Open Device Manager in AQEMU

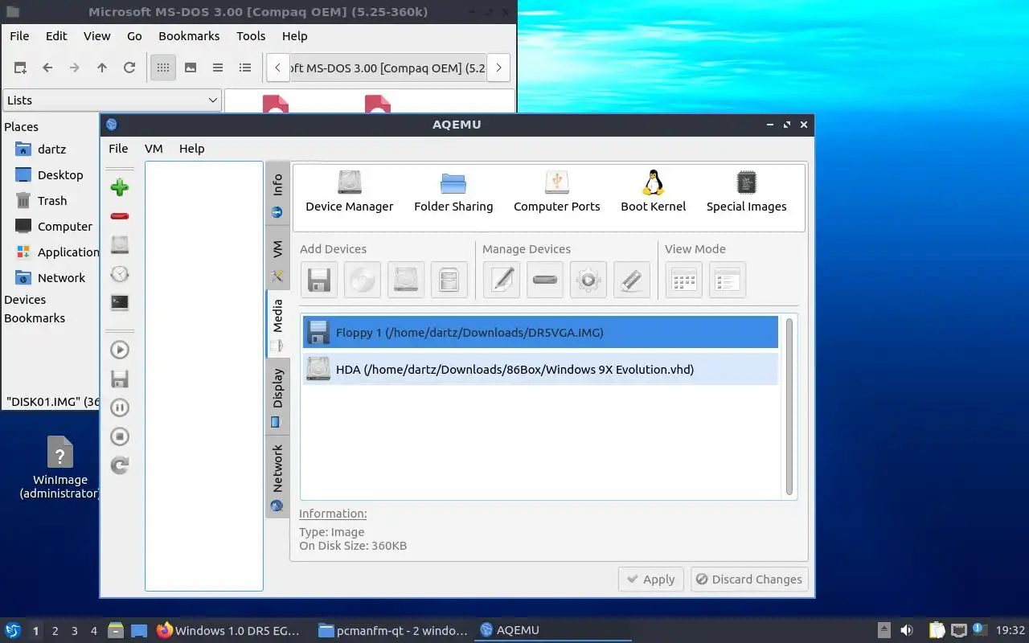point(349,192)
